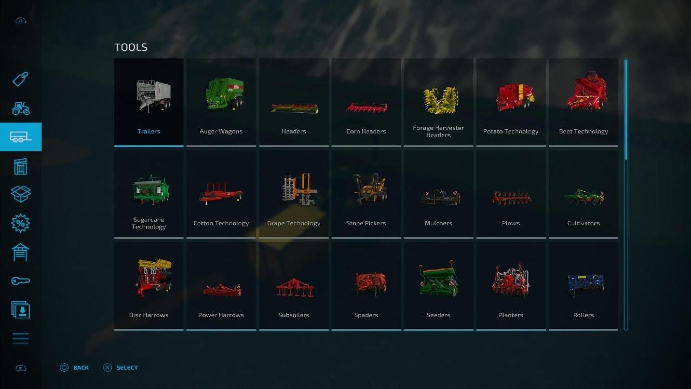Click the vertical scrollbar beside the tools grid
691x389 pixels.
tap(626, 194)
